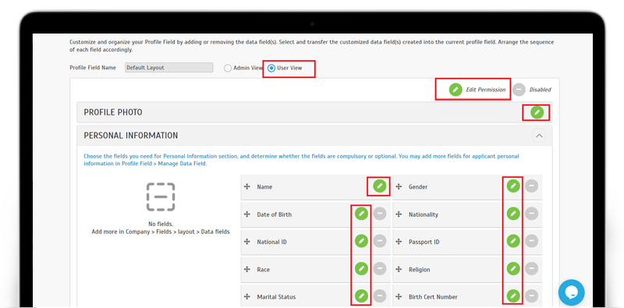This screenshot has width=624, height=308.
Task: Click the Disabled legend minus icon
Action: pyautogui.click(x=519, y=90)
